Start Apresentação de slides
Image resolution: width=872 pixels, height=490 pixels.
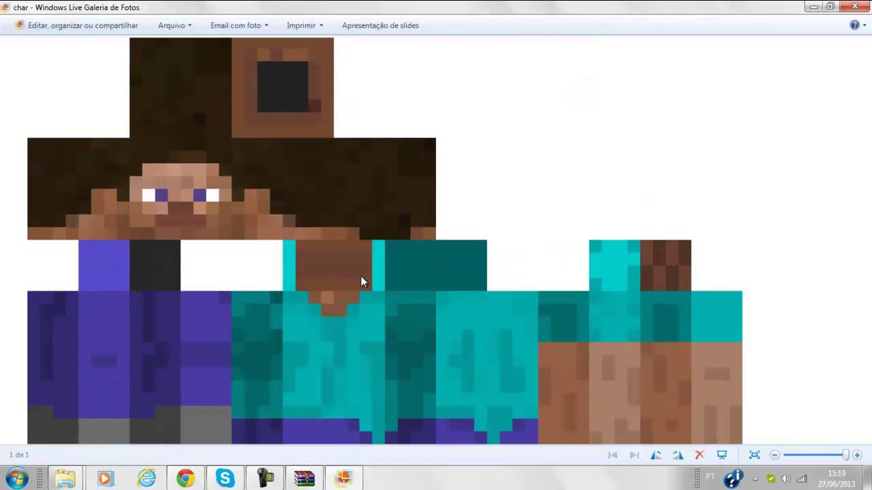point(380,25)
